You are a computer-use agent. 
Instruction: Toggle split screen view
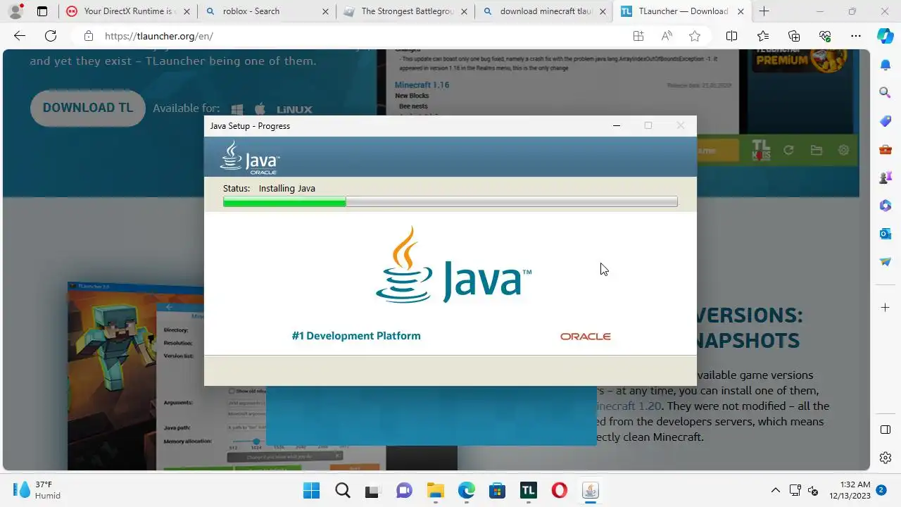[731, 36]
